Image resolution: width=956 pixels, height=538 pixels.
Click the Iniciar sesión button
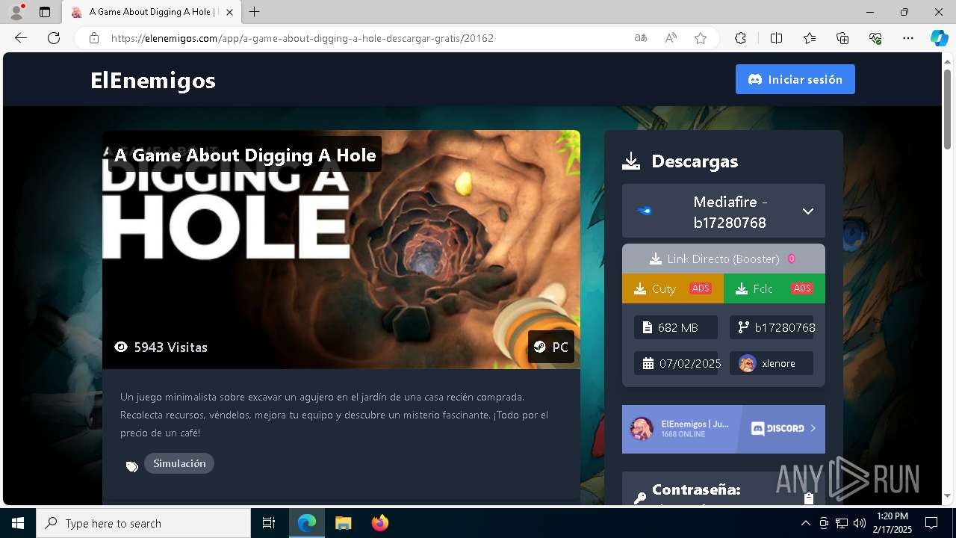pyautogui.click(x=795, y=79)
